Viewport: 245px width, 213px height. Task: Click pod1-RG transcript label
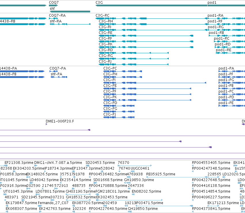(x=216, y=27)
